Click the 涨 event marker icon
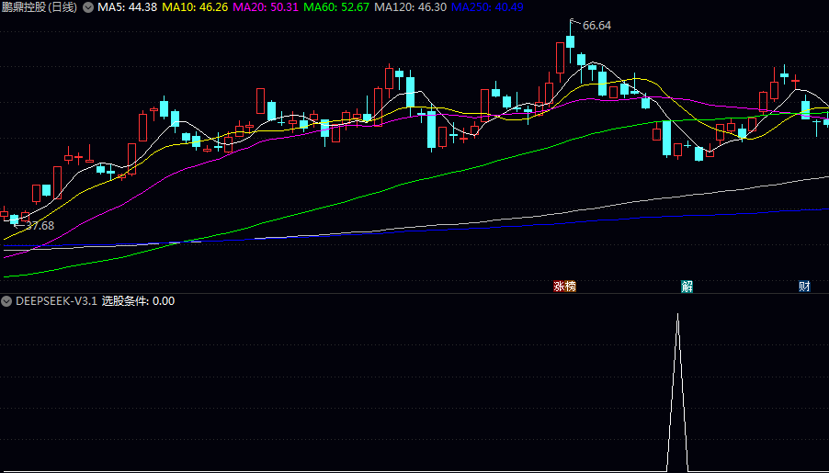829x473 pixels. tap(559, 287)
